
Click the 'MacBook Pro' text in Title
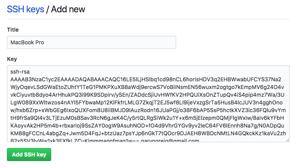click(27, 42)
